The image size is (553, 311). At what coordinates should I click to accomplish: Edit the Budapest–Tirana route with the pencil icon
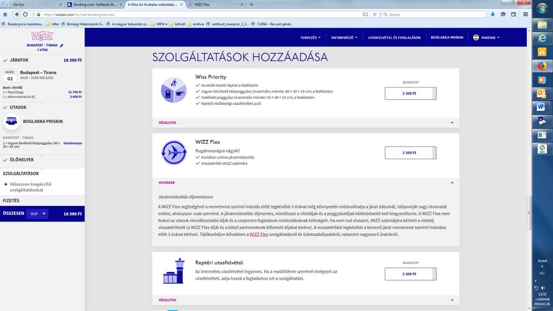point(62,45)
